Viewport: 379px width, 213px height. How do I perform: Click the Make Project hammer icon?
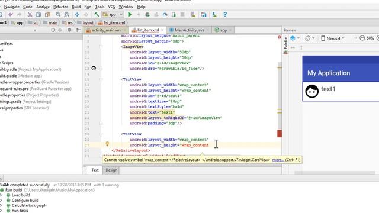tap(97, 14)
